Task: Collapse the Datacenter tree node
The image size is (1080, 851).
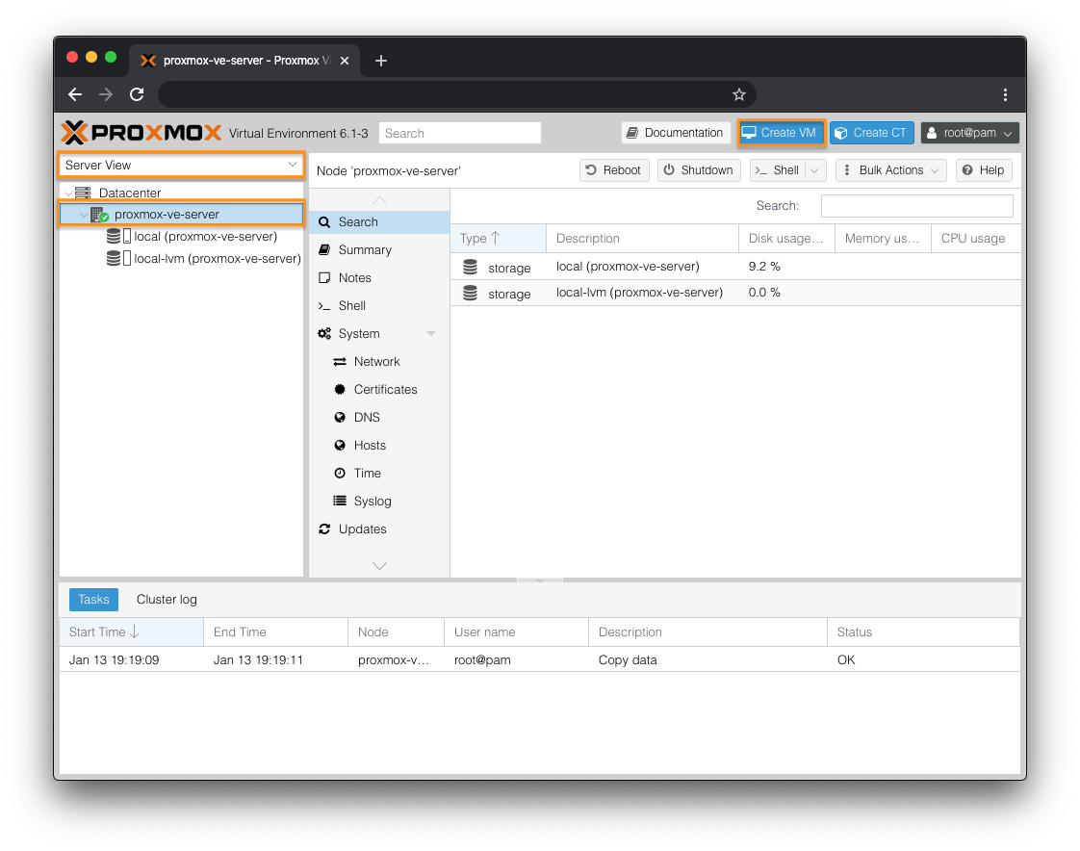Action: (x=68, y=193)
